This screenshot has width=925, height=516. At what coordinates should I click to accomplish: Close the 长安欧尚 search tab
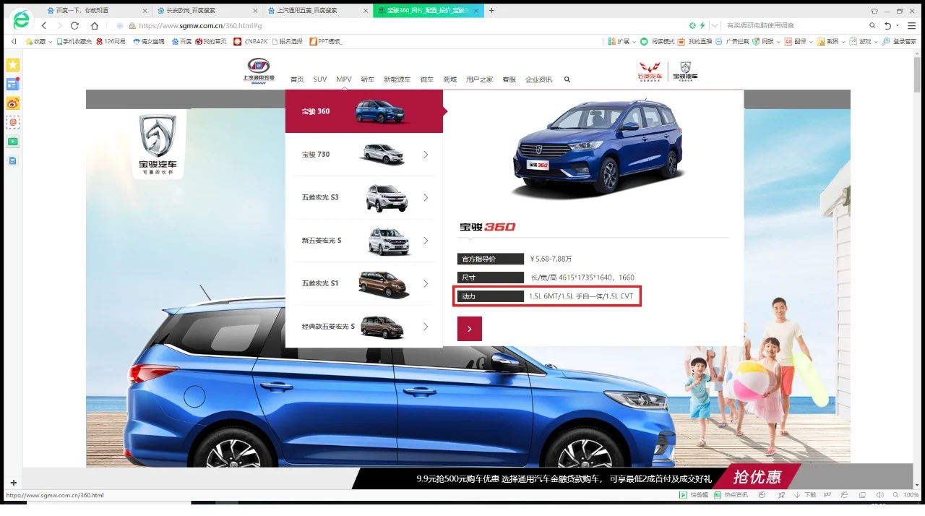coord(255,11)
